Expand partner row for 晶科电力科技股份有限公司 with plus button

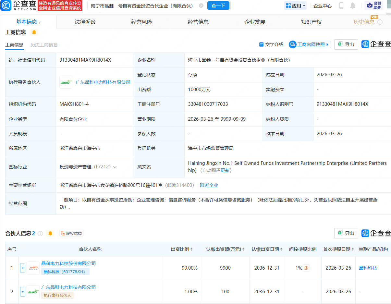tap(22, 268)
